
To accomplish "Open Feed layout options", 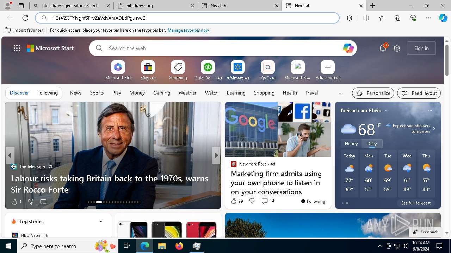I will pos(419,93).
